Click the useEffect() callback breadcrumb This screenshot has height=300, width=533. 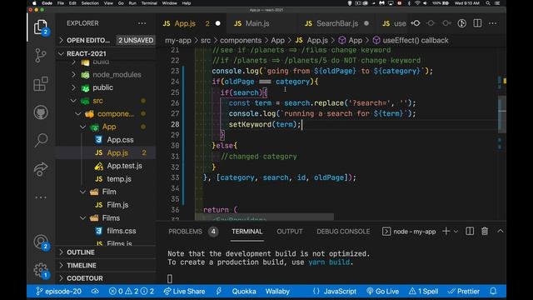click(411, 40)
